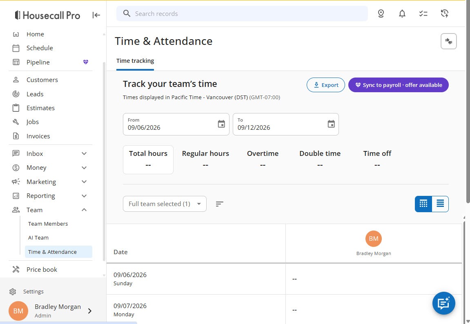Screen dimensions: 470x324
Task: Open the checklist tasks icon
Action: pos(423,13)
